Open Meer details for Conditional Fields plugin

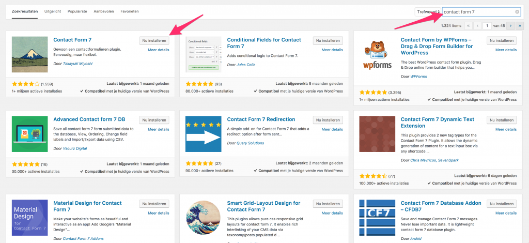pos(332,50)
